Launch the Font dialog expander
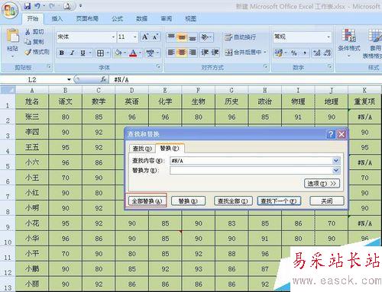382x292 pixels. click(158, 66)
